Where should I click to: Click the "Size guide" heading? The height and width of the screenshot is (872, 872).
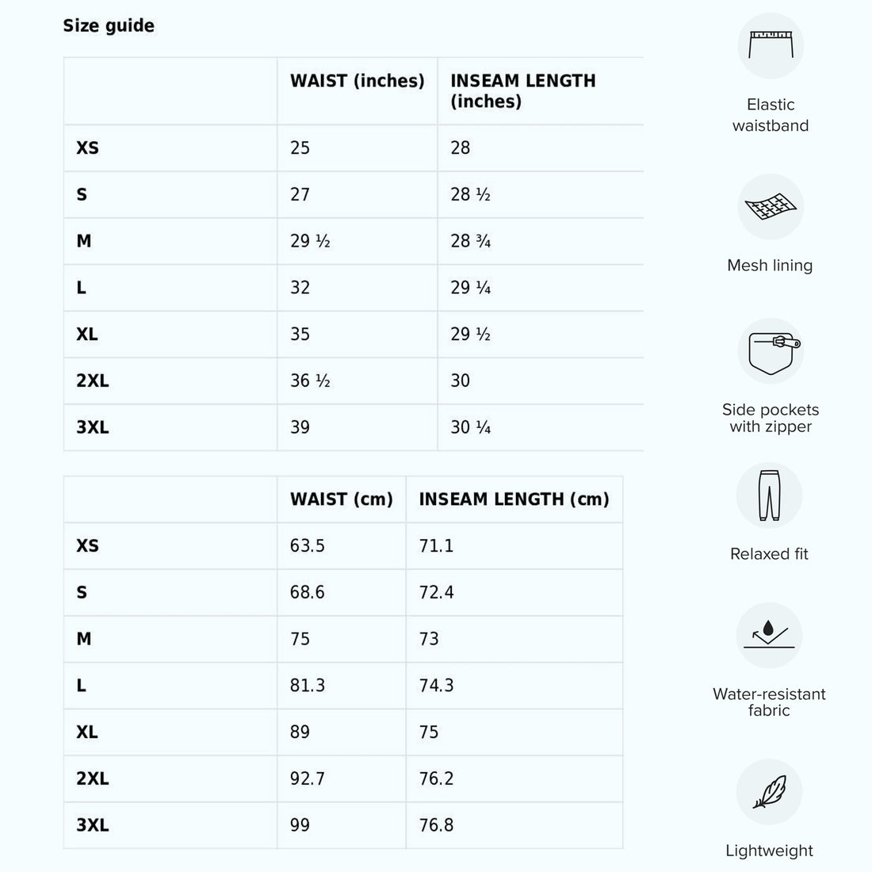[109, 25]
